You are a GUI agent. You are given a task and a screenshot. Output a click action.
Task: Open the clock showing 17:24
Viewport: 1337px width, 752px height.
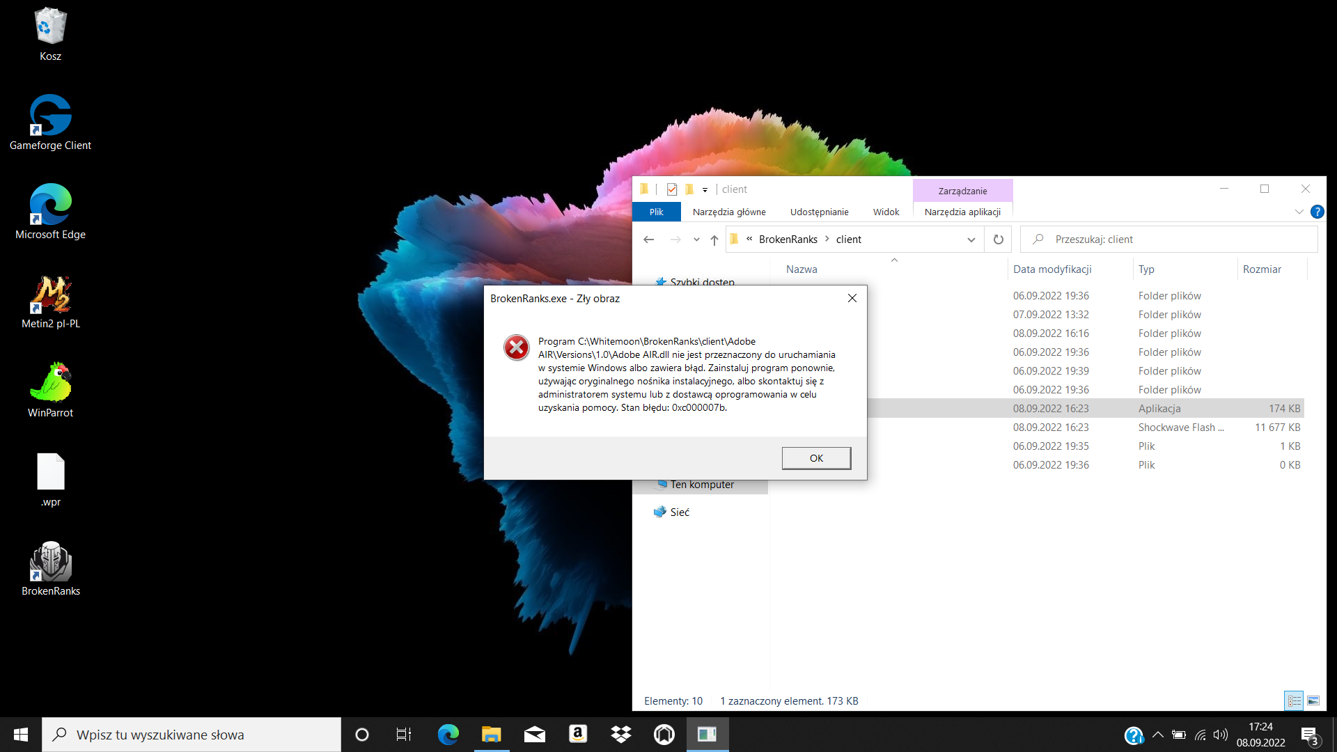pyautogui.click(x=1260, y=735)
